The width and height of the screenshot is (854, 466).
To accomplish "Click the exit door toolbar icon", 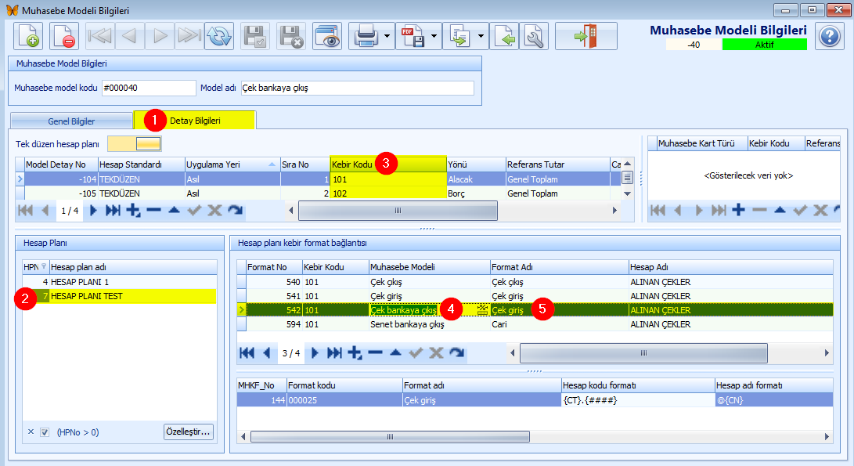I will point(586,37).
